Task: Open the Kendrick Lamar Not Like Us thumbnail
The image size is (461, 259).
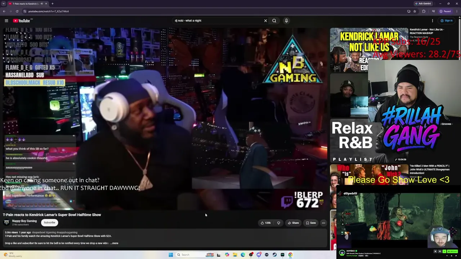Action: pyautogui.click(x=369, y=50)
